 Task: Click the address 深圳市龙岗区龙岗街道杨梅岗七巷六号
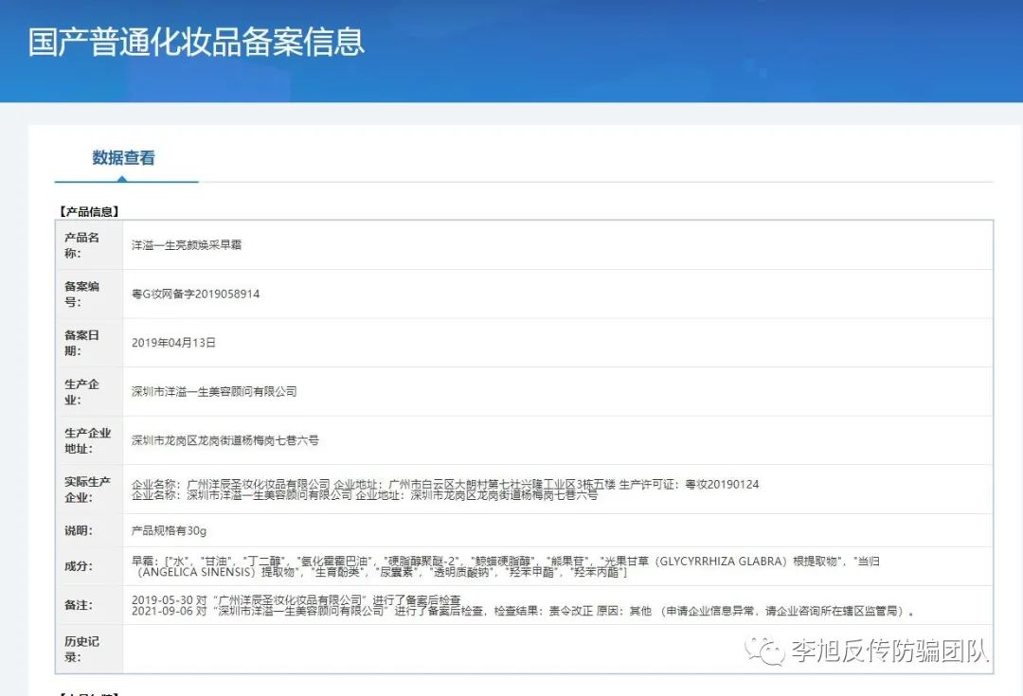pyautogui.click(x=225, y=440)
